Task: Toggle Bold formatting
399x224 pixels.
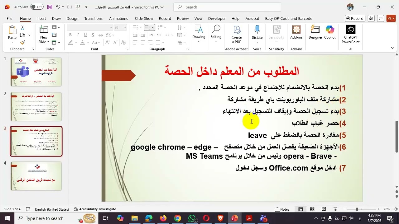Action: pyautogui.click(x=70, y=35)
